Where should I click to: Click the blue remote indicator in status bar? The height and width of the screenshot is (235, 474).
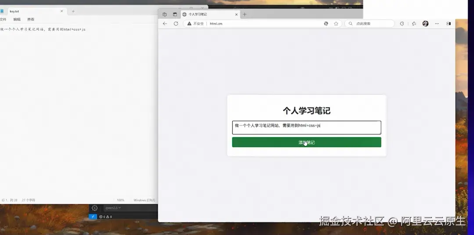(x=93, y=217)
